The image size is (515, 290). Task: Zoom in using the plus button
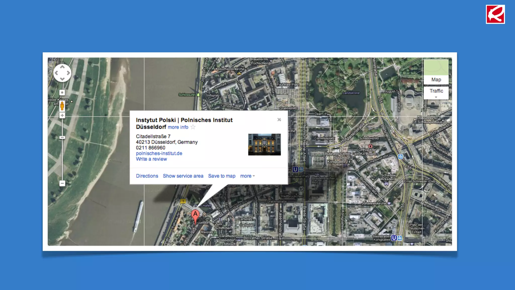click(62, 116)
